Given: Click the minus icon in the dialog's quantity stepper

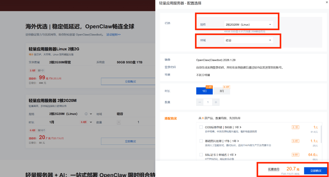Looking at the screenshot, I should click(x=200, y=102).
